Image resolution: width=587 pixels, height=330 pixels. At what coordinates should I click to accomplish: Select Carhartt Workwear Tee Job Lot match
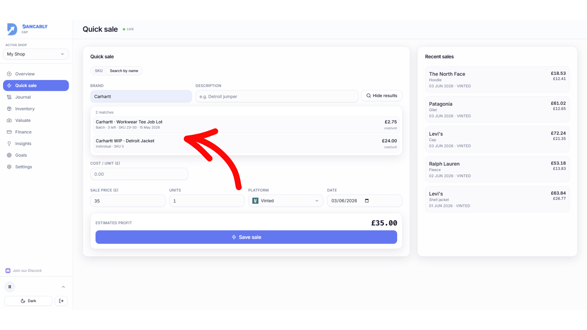[x=246, y=125]
